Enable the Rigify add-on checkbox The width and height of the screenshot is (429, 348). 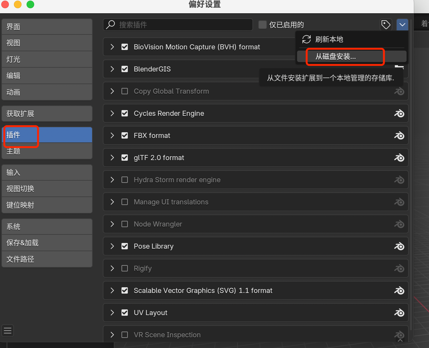[125, 268]
